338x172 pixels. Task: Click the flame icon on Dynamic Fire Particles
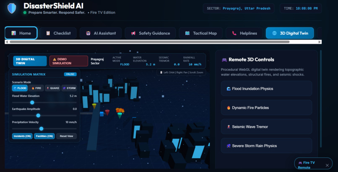pos(229,108)
